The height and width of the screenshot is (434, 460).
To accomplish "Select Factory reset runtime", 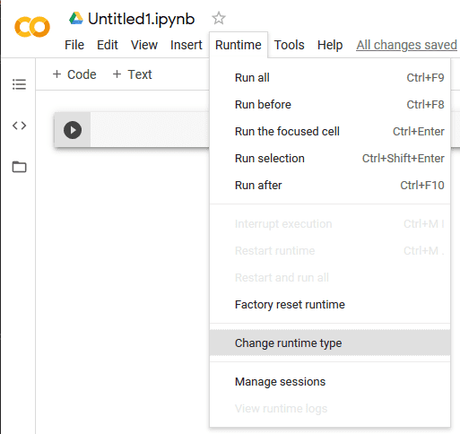I will click(x=330, y=305).
